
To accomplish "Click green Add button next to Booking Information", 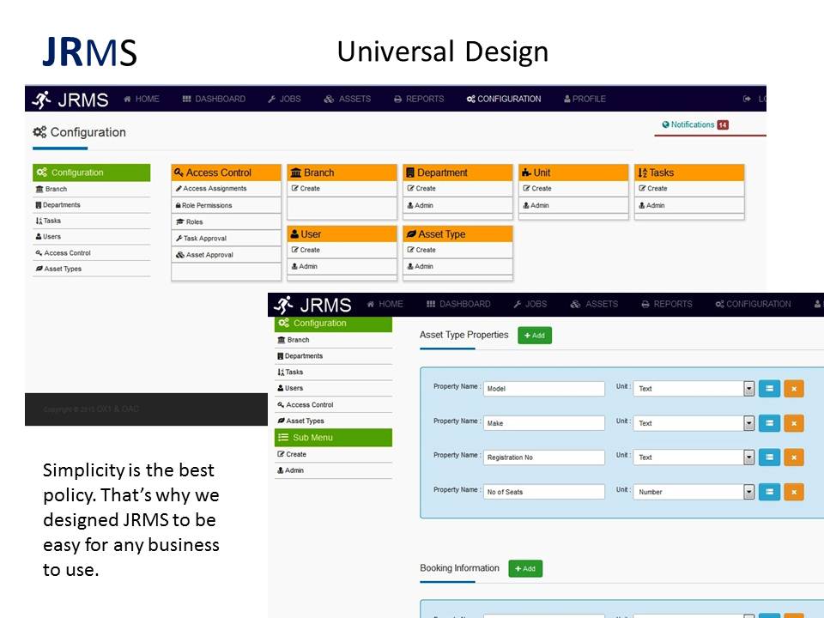I will (525, 568).
